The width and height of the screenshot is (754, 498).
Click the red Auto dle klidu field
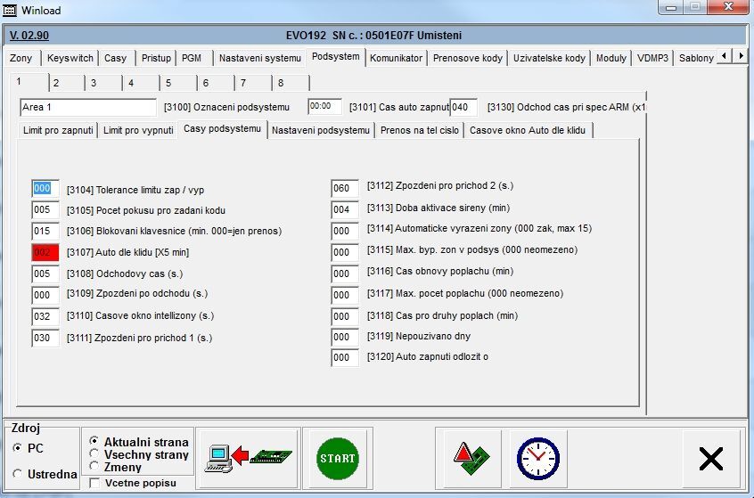point(44,252)
